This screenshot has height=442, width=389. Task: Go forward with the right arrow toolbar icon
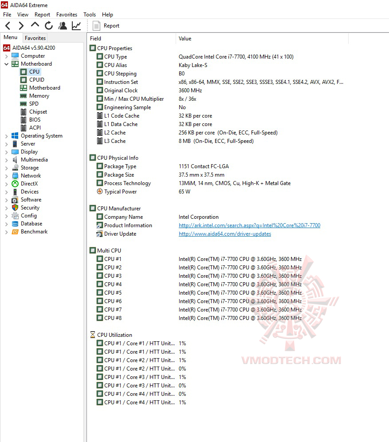[x=21, y=26]
